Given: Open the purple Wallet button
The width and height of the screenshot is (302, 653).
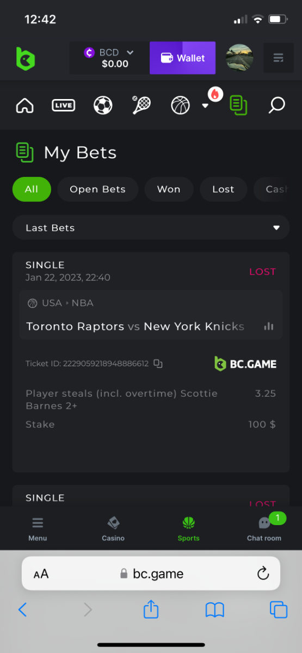Looking at the screenshot, I should pos(182,58).
